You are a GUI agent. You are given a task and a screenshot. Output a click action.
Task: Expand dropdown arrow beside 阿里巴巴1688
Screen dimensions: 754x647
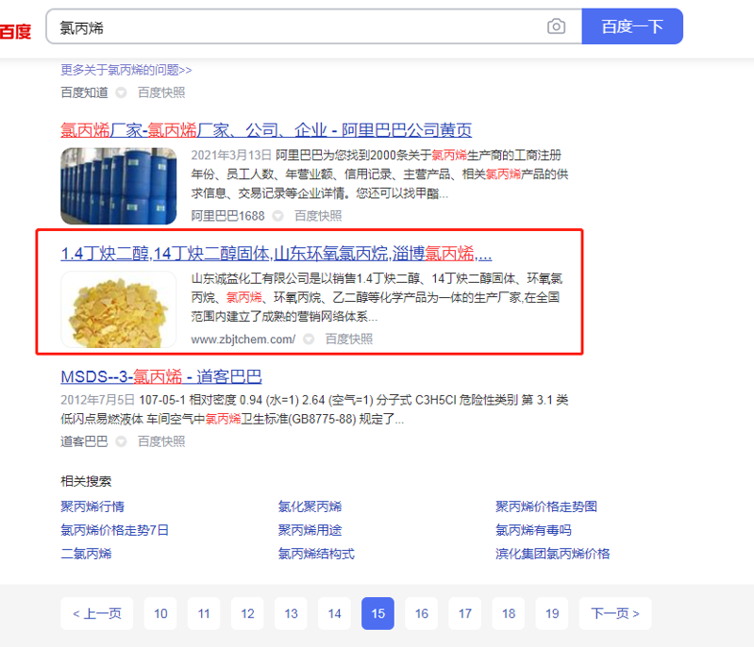[278, 216]
